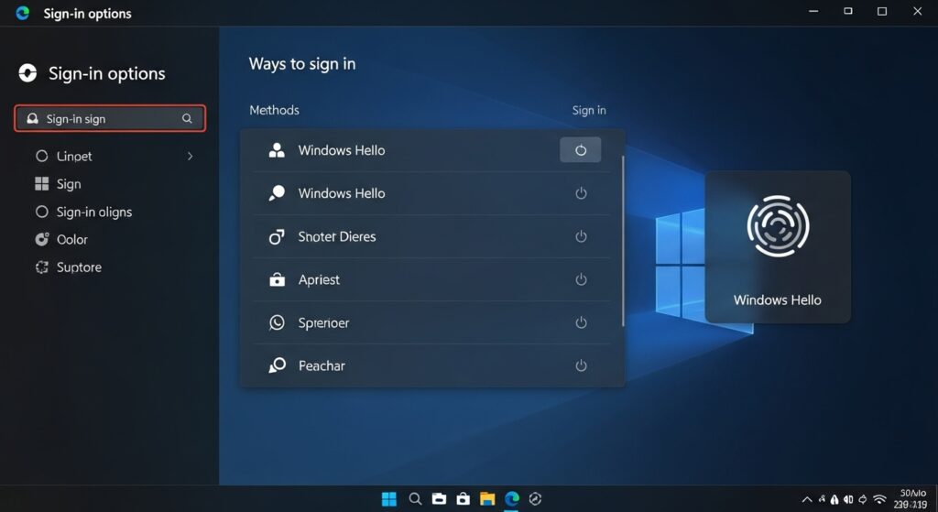The height and width of the screenshot is (512, 938).
Task: Click the Sprerioer chat bubble icon
Action: [x=277, y=322]
